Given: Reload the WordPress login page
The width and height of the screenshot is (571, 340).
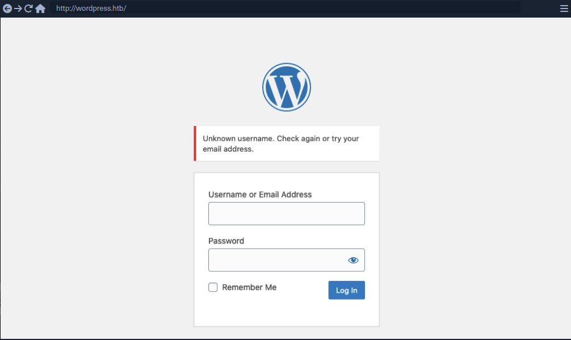Looking at the screenshot, I should pyautogui.click(x=30, y=8).
